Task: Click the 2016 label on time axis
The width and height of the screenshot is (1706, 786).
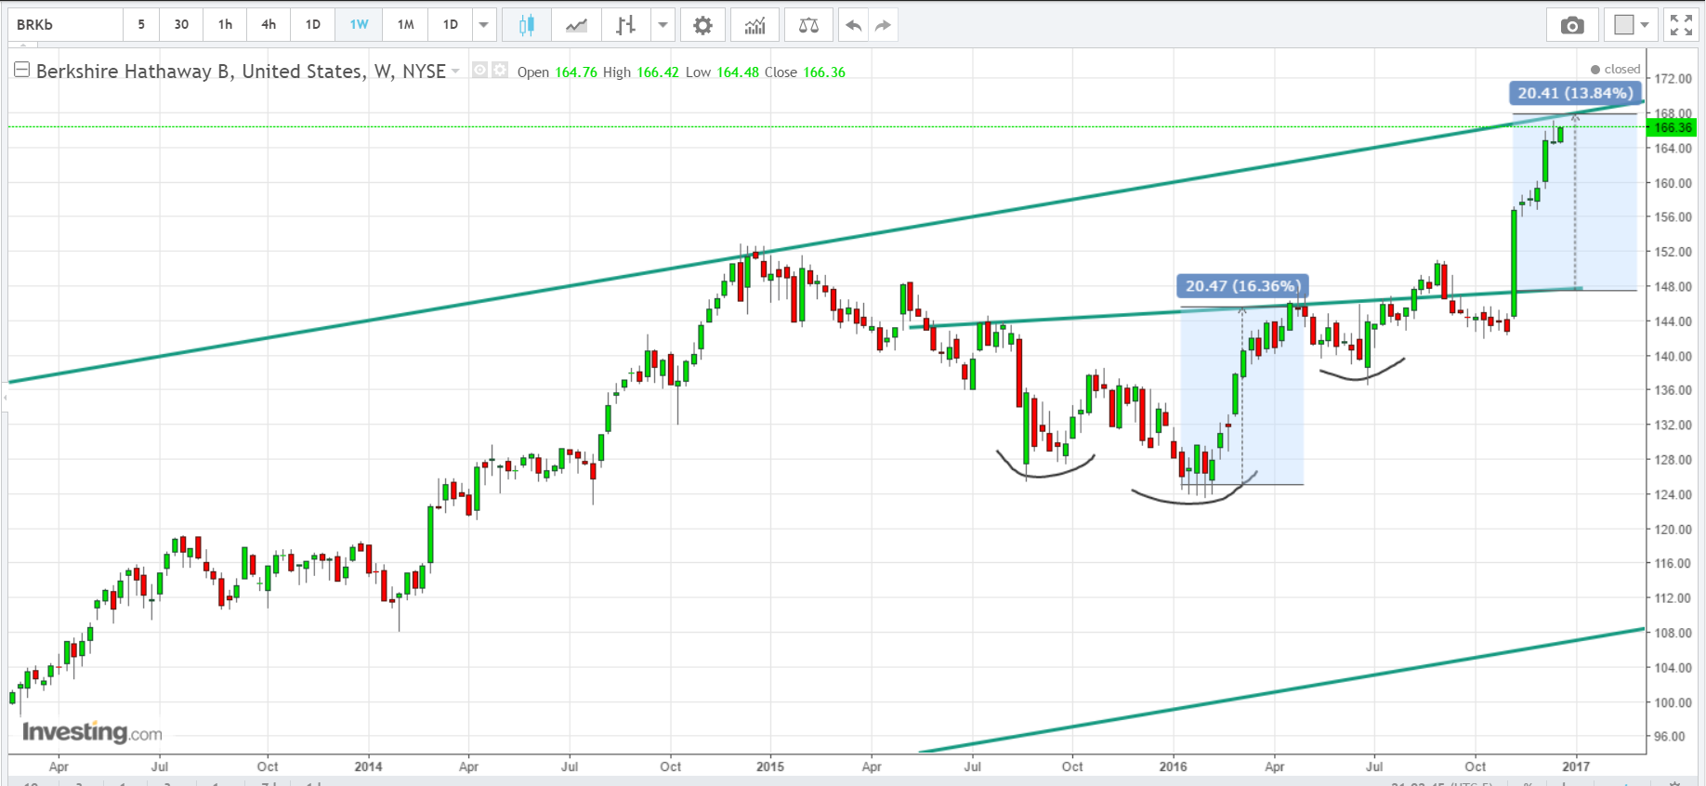Action: click(x=1173, y=766)
